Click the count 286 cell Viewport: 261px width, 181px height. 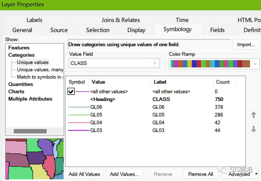pyautogui.click(x=219, y=115)
